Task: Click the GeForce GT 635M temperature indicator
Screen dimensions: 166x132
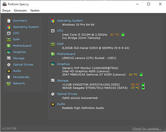Action: tap(141, 74)
